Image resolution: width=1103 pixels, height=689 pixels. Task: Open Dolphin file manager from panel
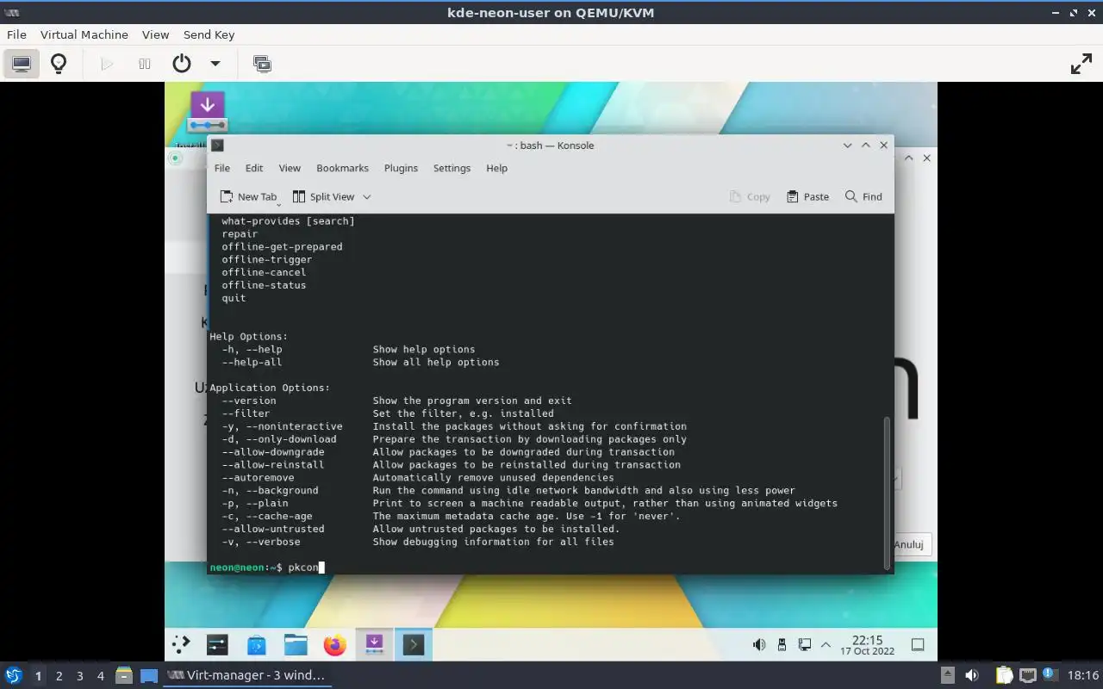coord(296,643)
